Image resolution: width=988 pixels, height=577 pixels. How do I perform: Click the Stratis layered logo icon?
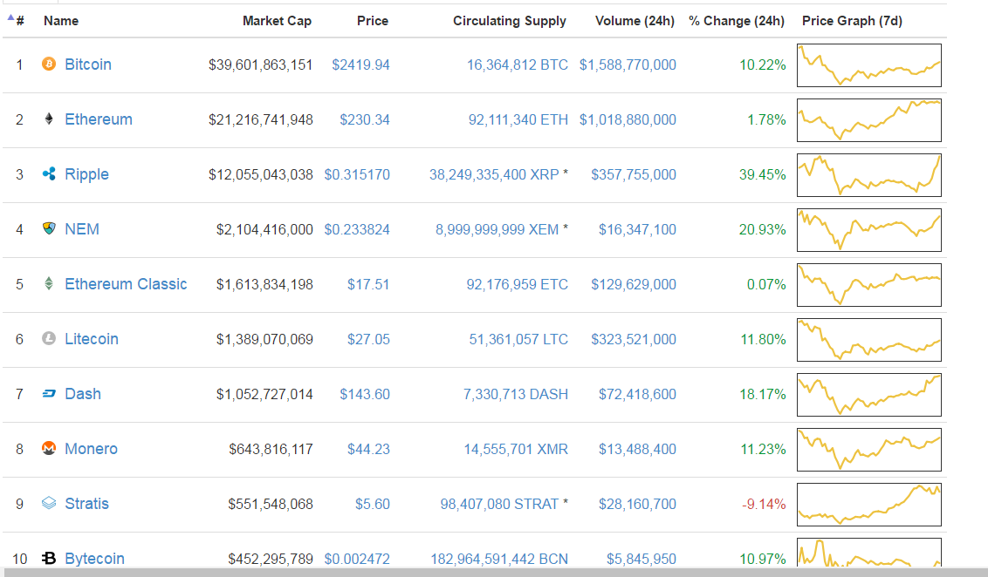49,504
